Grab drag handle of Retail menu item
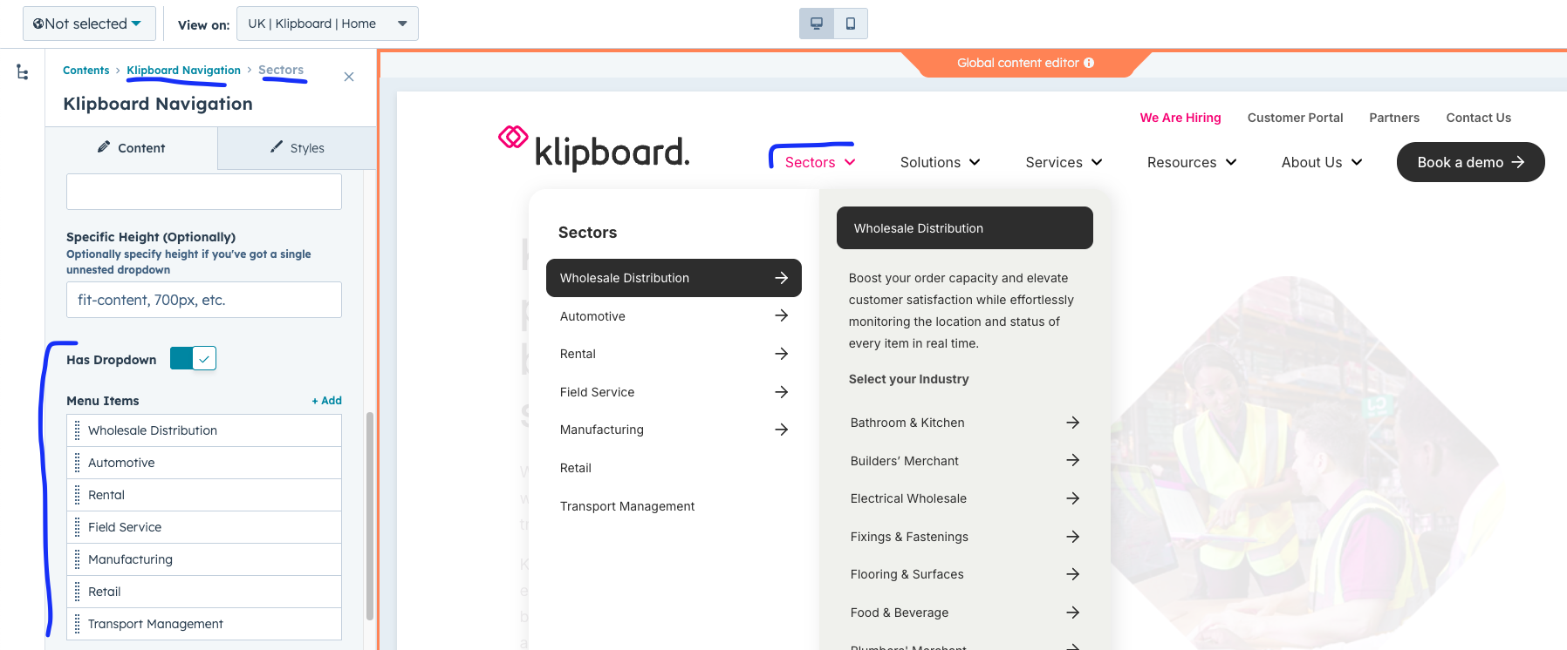 point(78,592)
